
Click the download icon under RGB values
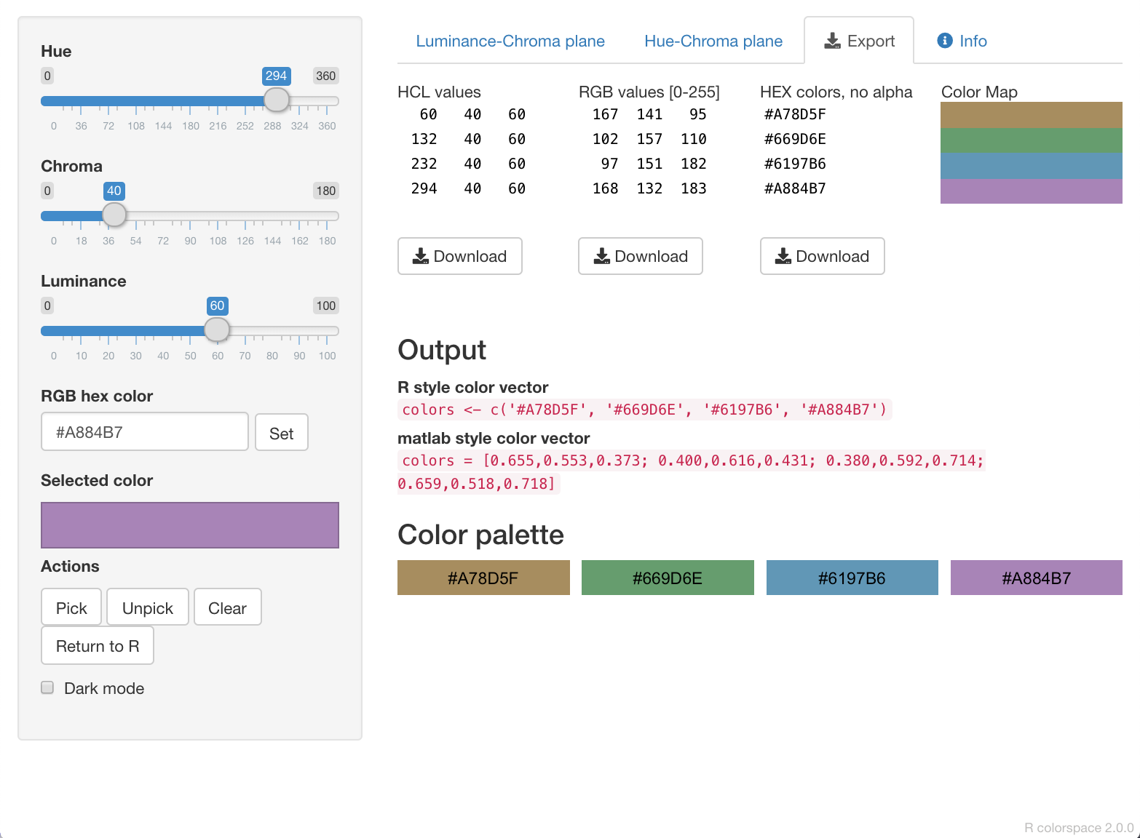(x=602, y=256)
